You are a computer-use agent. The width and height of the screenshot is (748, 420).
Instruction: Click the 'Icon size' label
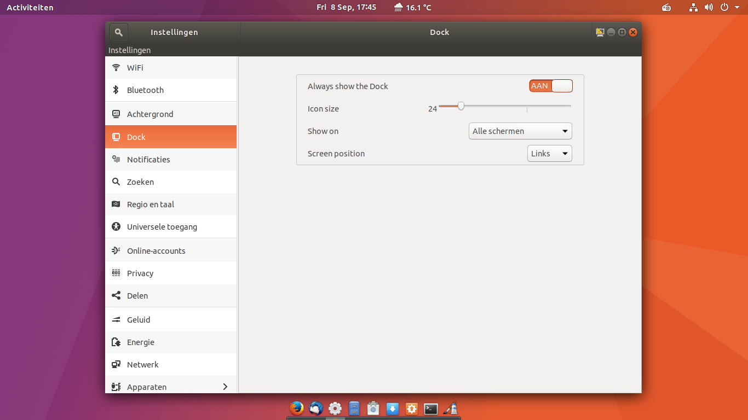(323, 109)
